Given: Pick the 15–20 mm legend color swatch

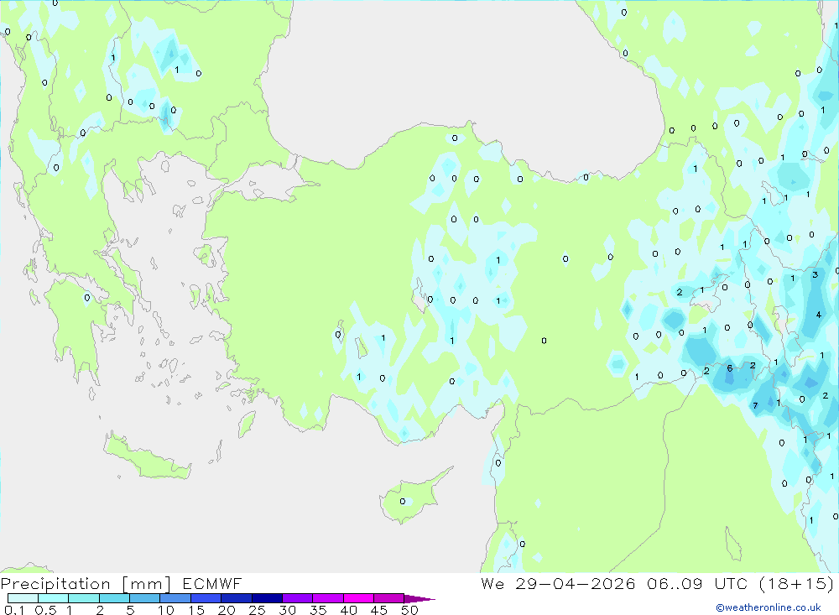Looking at the screenshot, I should pos(206,598).
